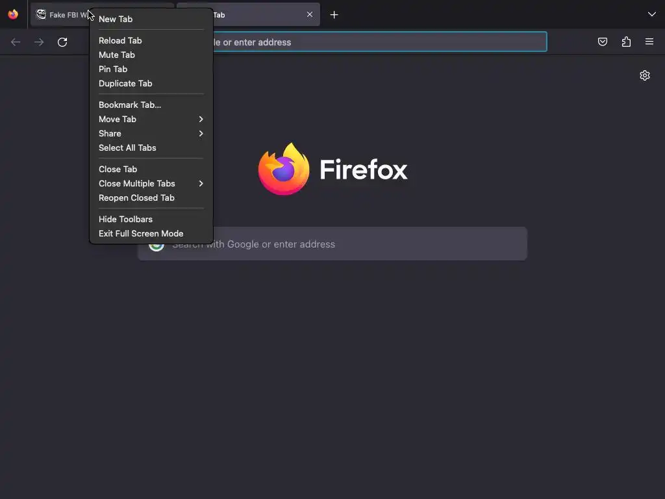Select Reload Tab in the menu
Screen dimensions: 665x499
[x=151, y=41]
